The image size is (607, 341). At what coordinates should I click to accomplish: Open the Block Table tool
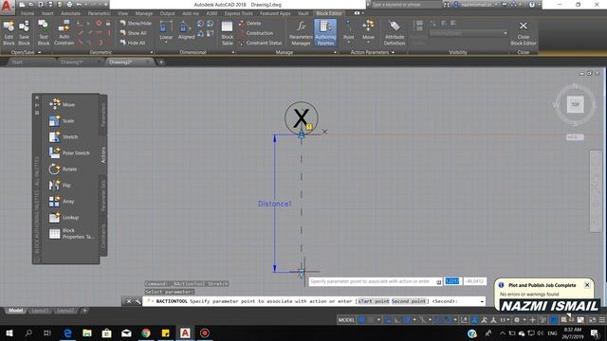click(x=228, y=33)
